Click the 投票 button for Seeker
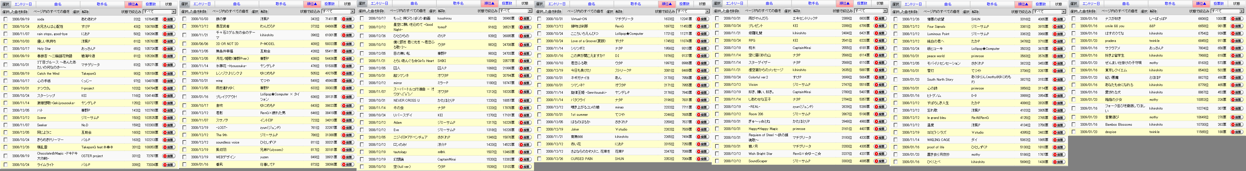 pos(168,125)
